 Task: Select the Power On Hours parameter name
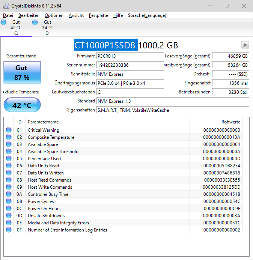pos(44,209)
